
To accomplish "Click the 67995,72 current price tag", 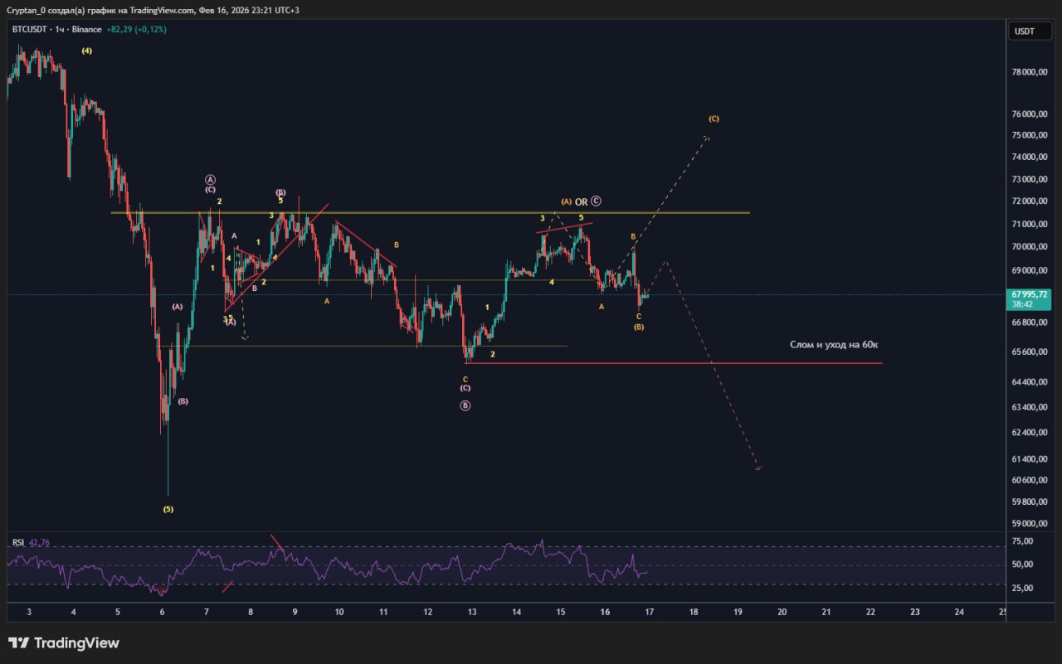I will tap(1027, 294).
